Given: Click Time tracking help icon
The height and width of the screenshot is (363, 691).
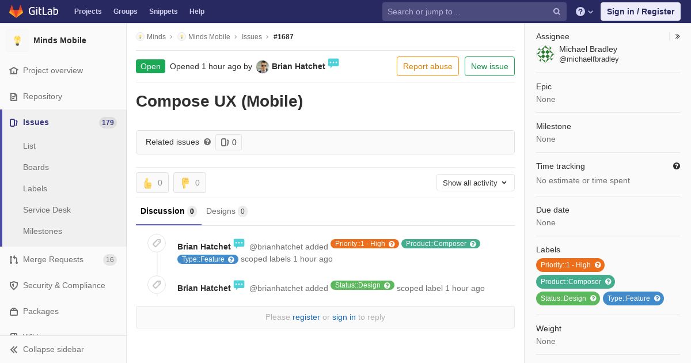Looking at the screenshot, I should [x=677, y=166].
